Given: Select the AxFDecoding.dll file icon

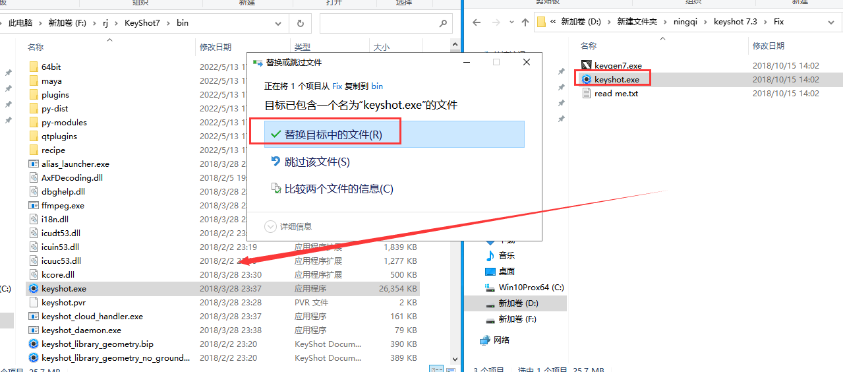Looking at the screenshot, I should (34, 177).
